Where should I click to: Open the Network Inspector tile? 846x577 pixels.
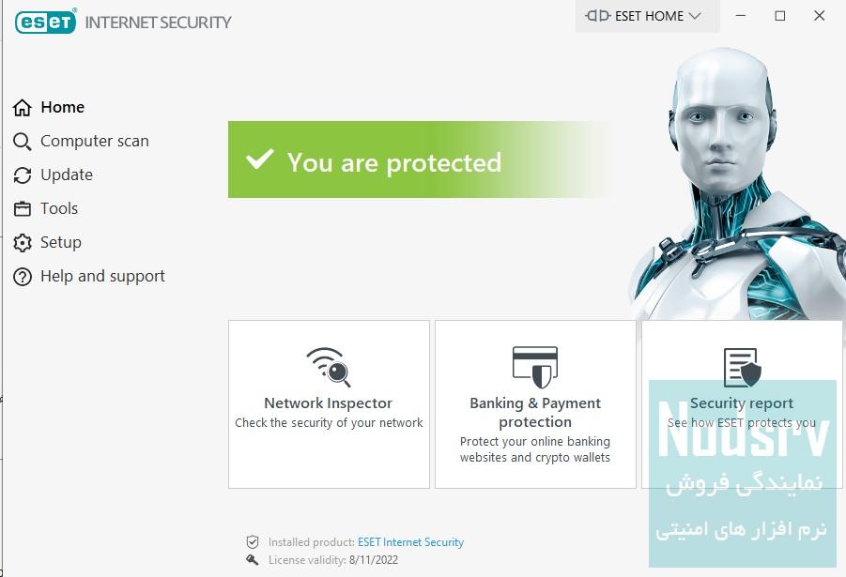click(329, 404)
